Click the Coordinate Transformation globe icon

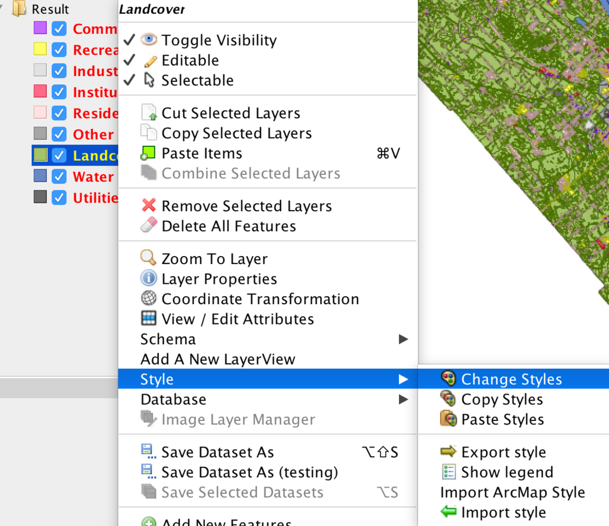coord(148,298)
